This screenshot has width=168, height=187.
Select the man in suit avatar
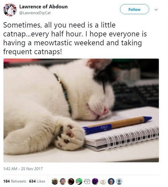(x=111, y=181)
